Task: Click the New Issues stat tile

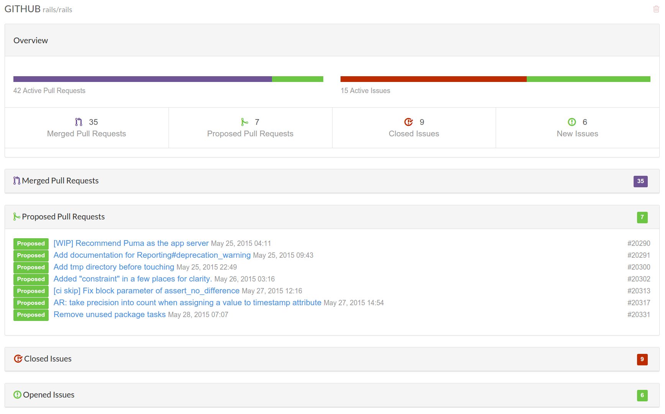Action: tap(577, 128)
